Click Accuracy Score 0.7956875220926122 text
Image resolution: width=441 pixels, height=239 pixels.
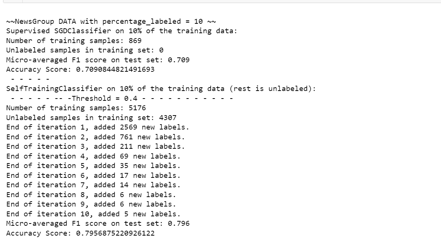(80, 233)
